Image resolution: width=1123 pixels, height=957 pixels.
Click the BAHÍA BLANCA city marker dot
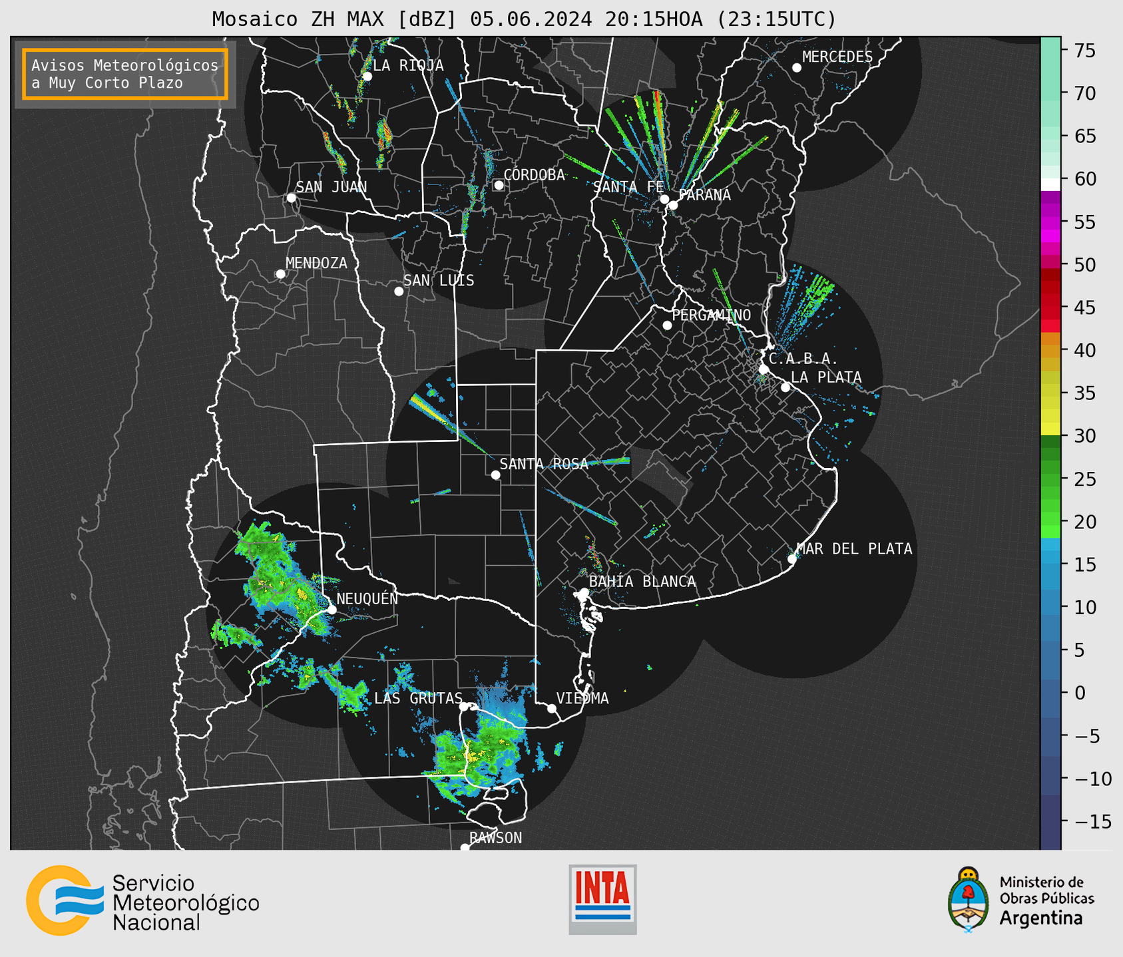point(584,592)
